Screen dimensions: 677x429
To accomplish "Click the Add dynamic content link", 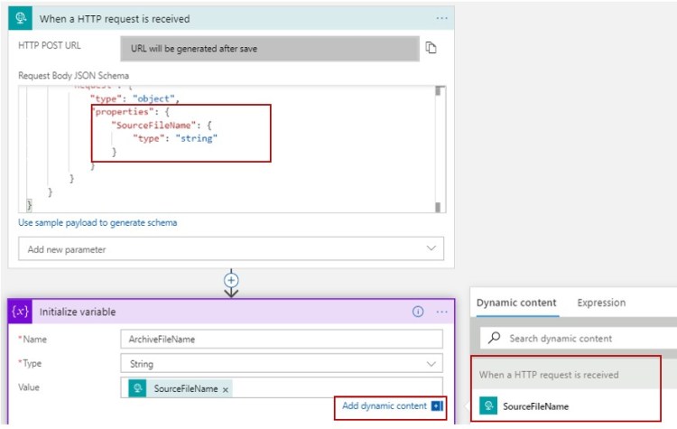I will [x=384, y=406].
